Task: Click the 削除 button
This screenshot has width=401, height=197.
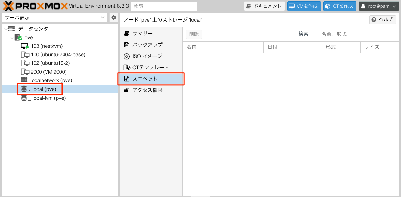Action: 194,34
